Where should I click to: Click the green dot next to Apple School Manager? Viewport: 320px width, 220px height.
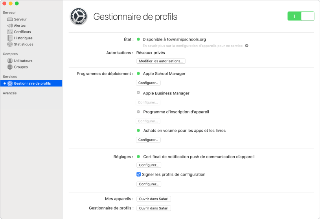[x=138, y=74]
